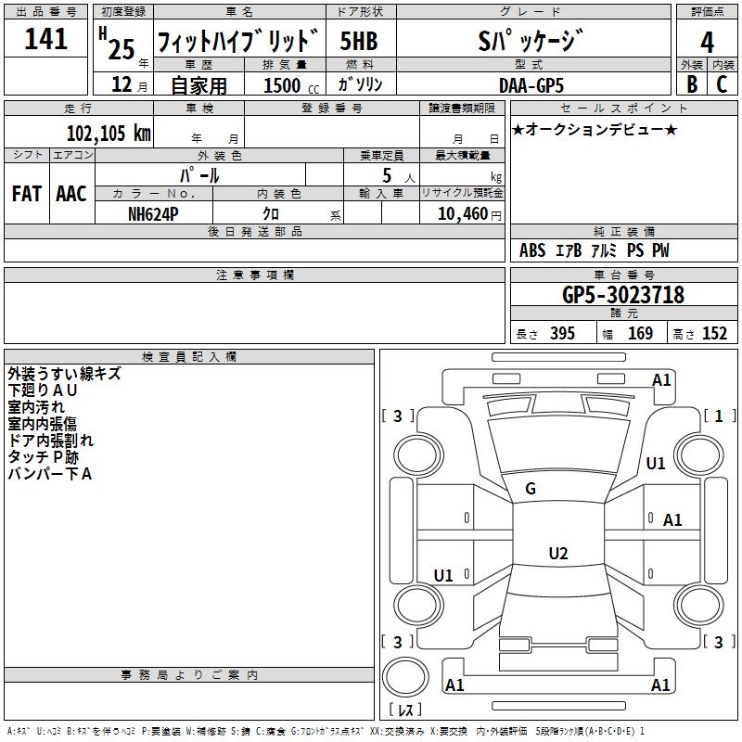The image size is (742, 742).
Task: Click the interior grade C cell
Action: click(722, 83)
